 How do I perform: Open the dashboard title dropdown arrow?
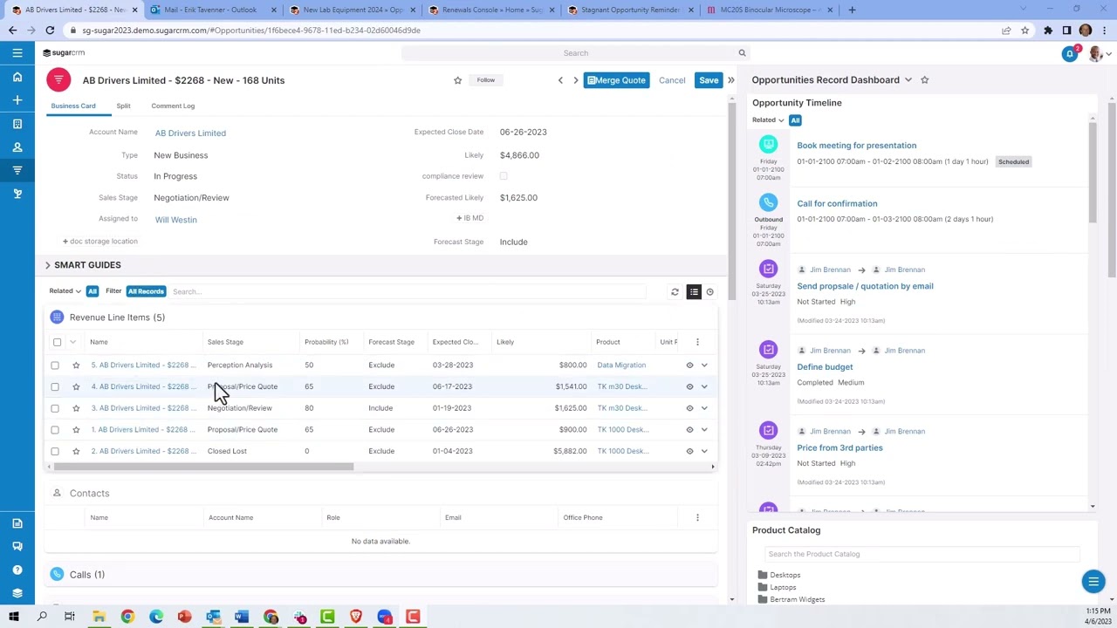[x=908, y=80]
